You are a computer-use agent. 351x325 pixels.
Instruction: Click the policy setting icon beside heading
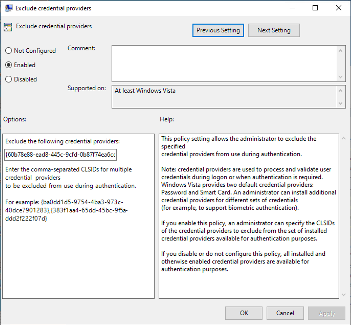[8, 27]
